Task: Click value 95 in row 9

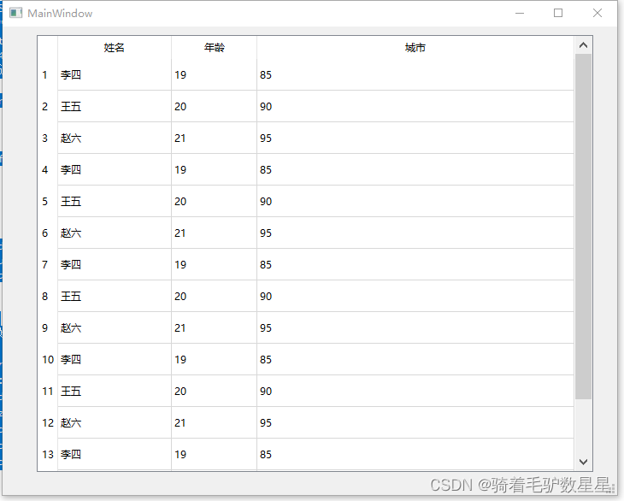Action: pyautogui.click(x=415, y=328)
